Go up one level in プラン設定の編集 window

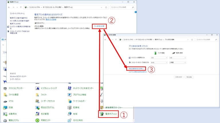tap(116, 40)
